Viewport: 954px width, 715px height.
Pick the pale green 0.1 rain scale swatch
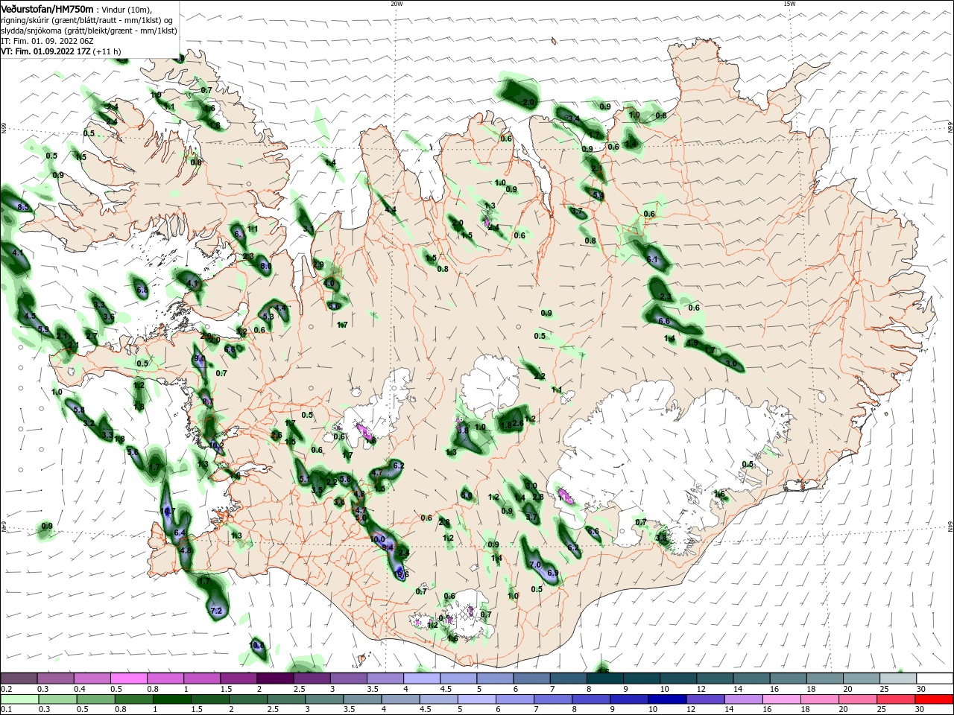19,699
